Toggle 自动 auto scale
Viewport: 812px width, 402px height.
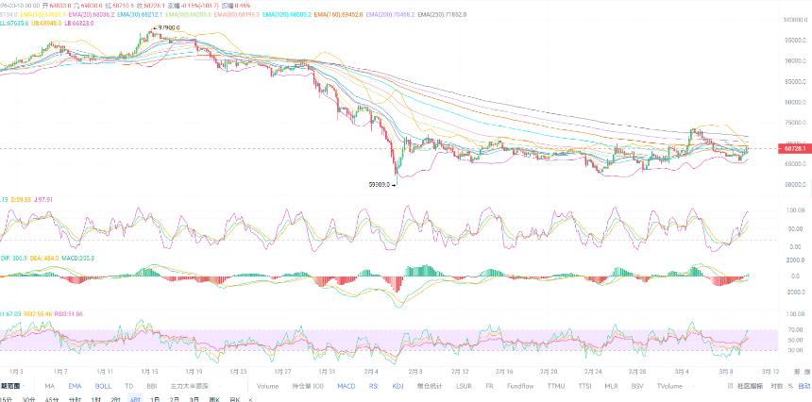tap(804, 386)
